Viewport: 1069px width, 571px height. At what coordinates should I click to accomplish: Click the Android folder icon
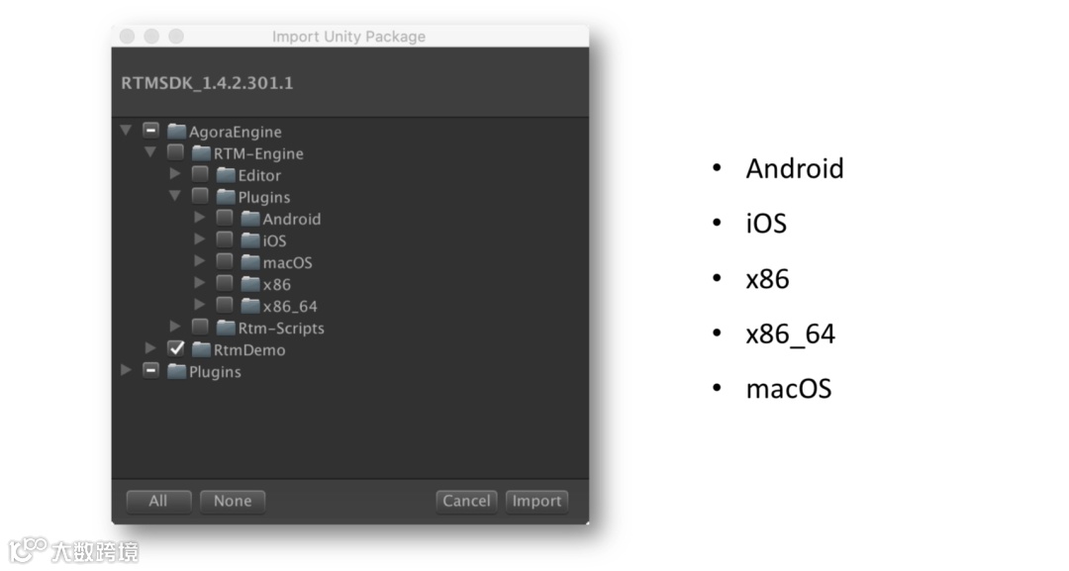click(x=249, y=219)
